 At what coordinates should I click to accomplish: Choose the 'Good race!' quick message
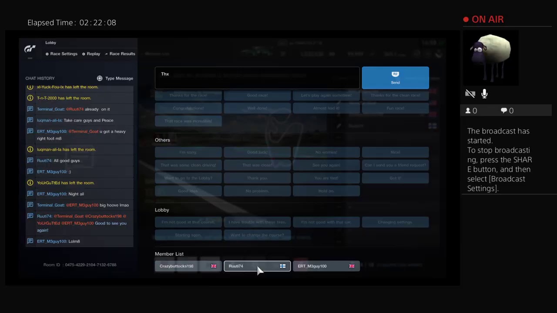click(257, 95)
